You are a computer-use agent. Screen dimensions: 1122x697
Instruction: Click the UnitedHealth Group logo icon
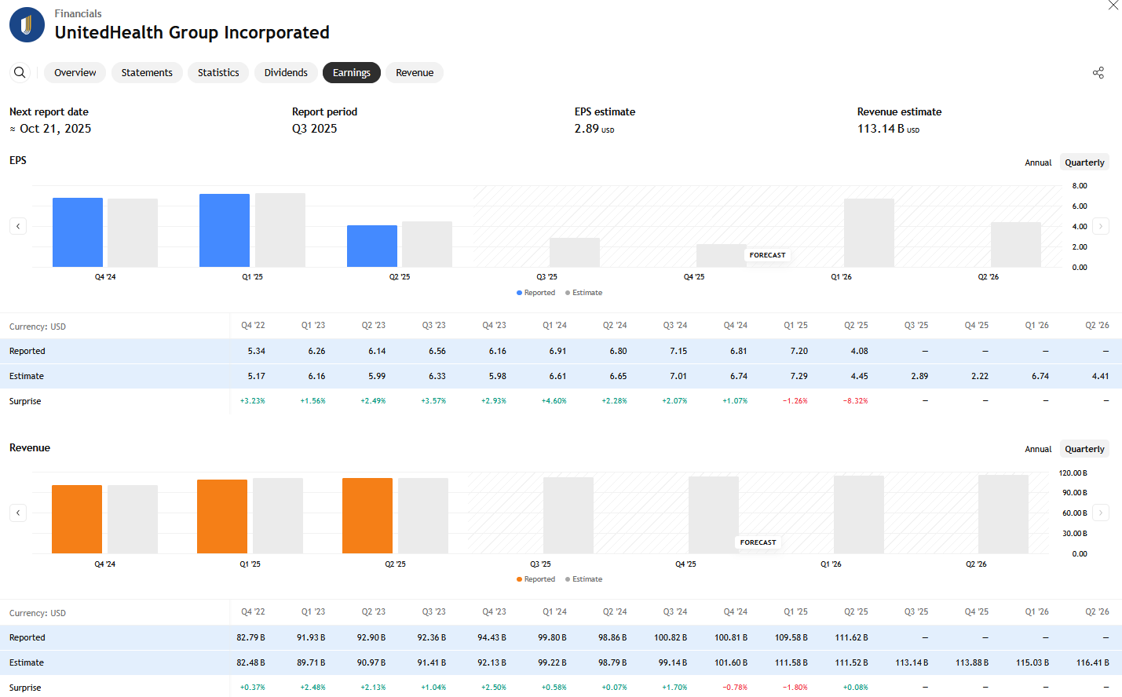point(27,25)
